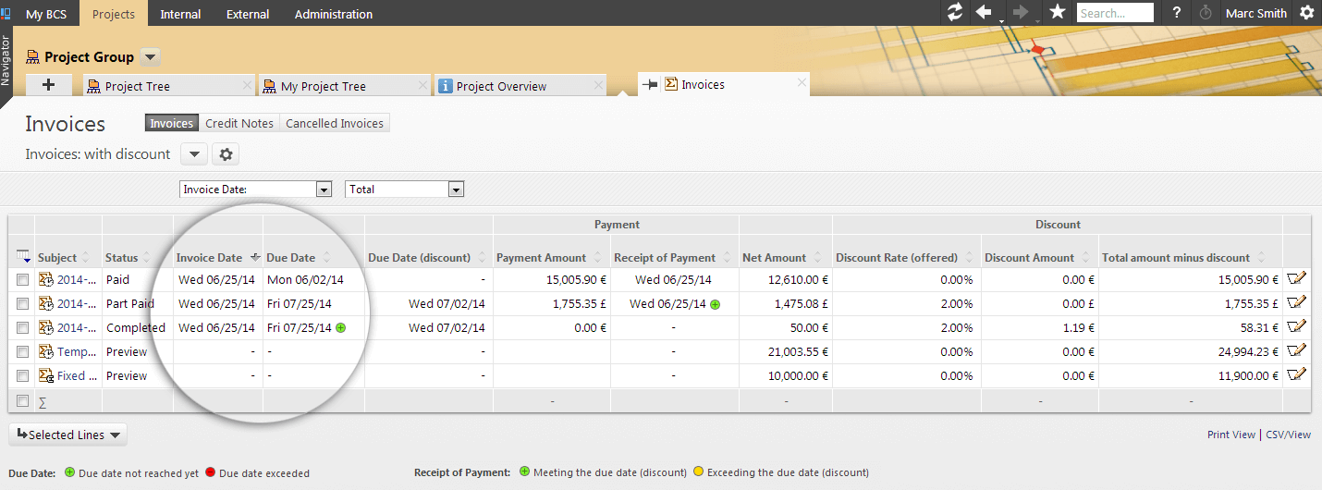The height and width of the screenshot is (490, 1322).
Task: Expand the Selected Lines dropdown button
Action: [67, 435]
